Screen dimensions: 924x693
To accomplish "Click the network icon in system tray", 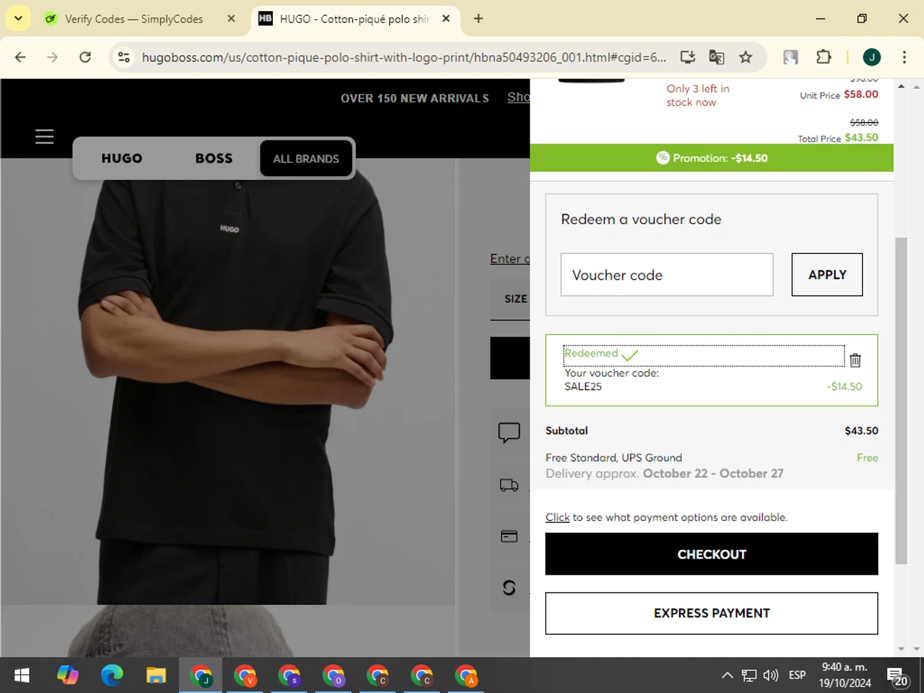I will [x=748, y=676].
